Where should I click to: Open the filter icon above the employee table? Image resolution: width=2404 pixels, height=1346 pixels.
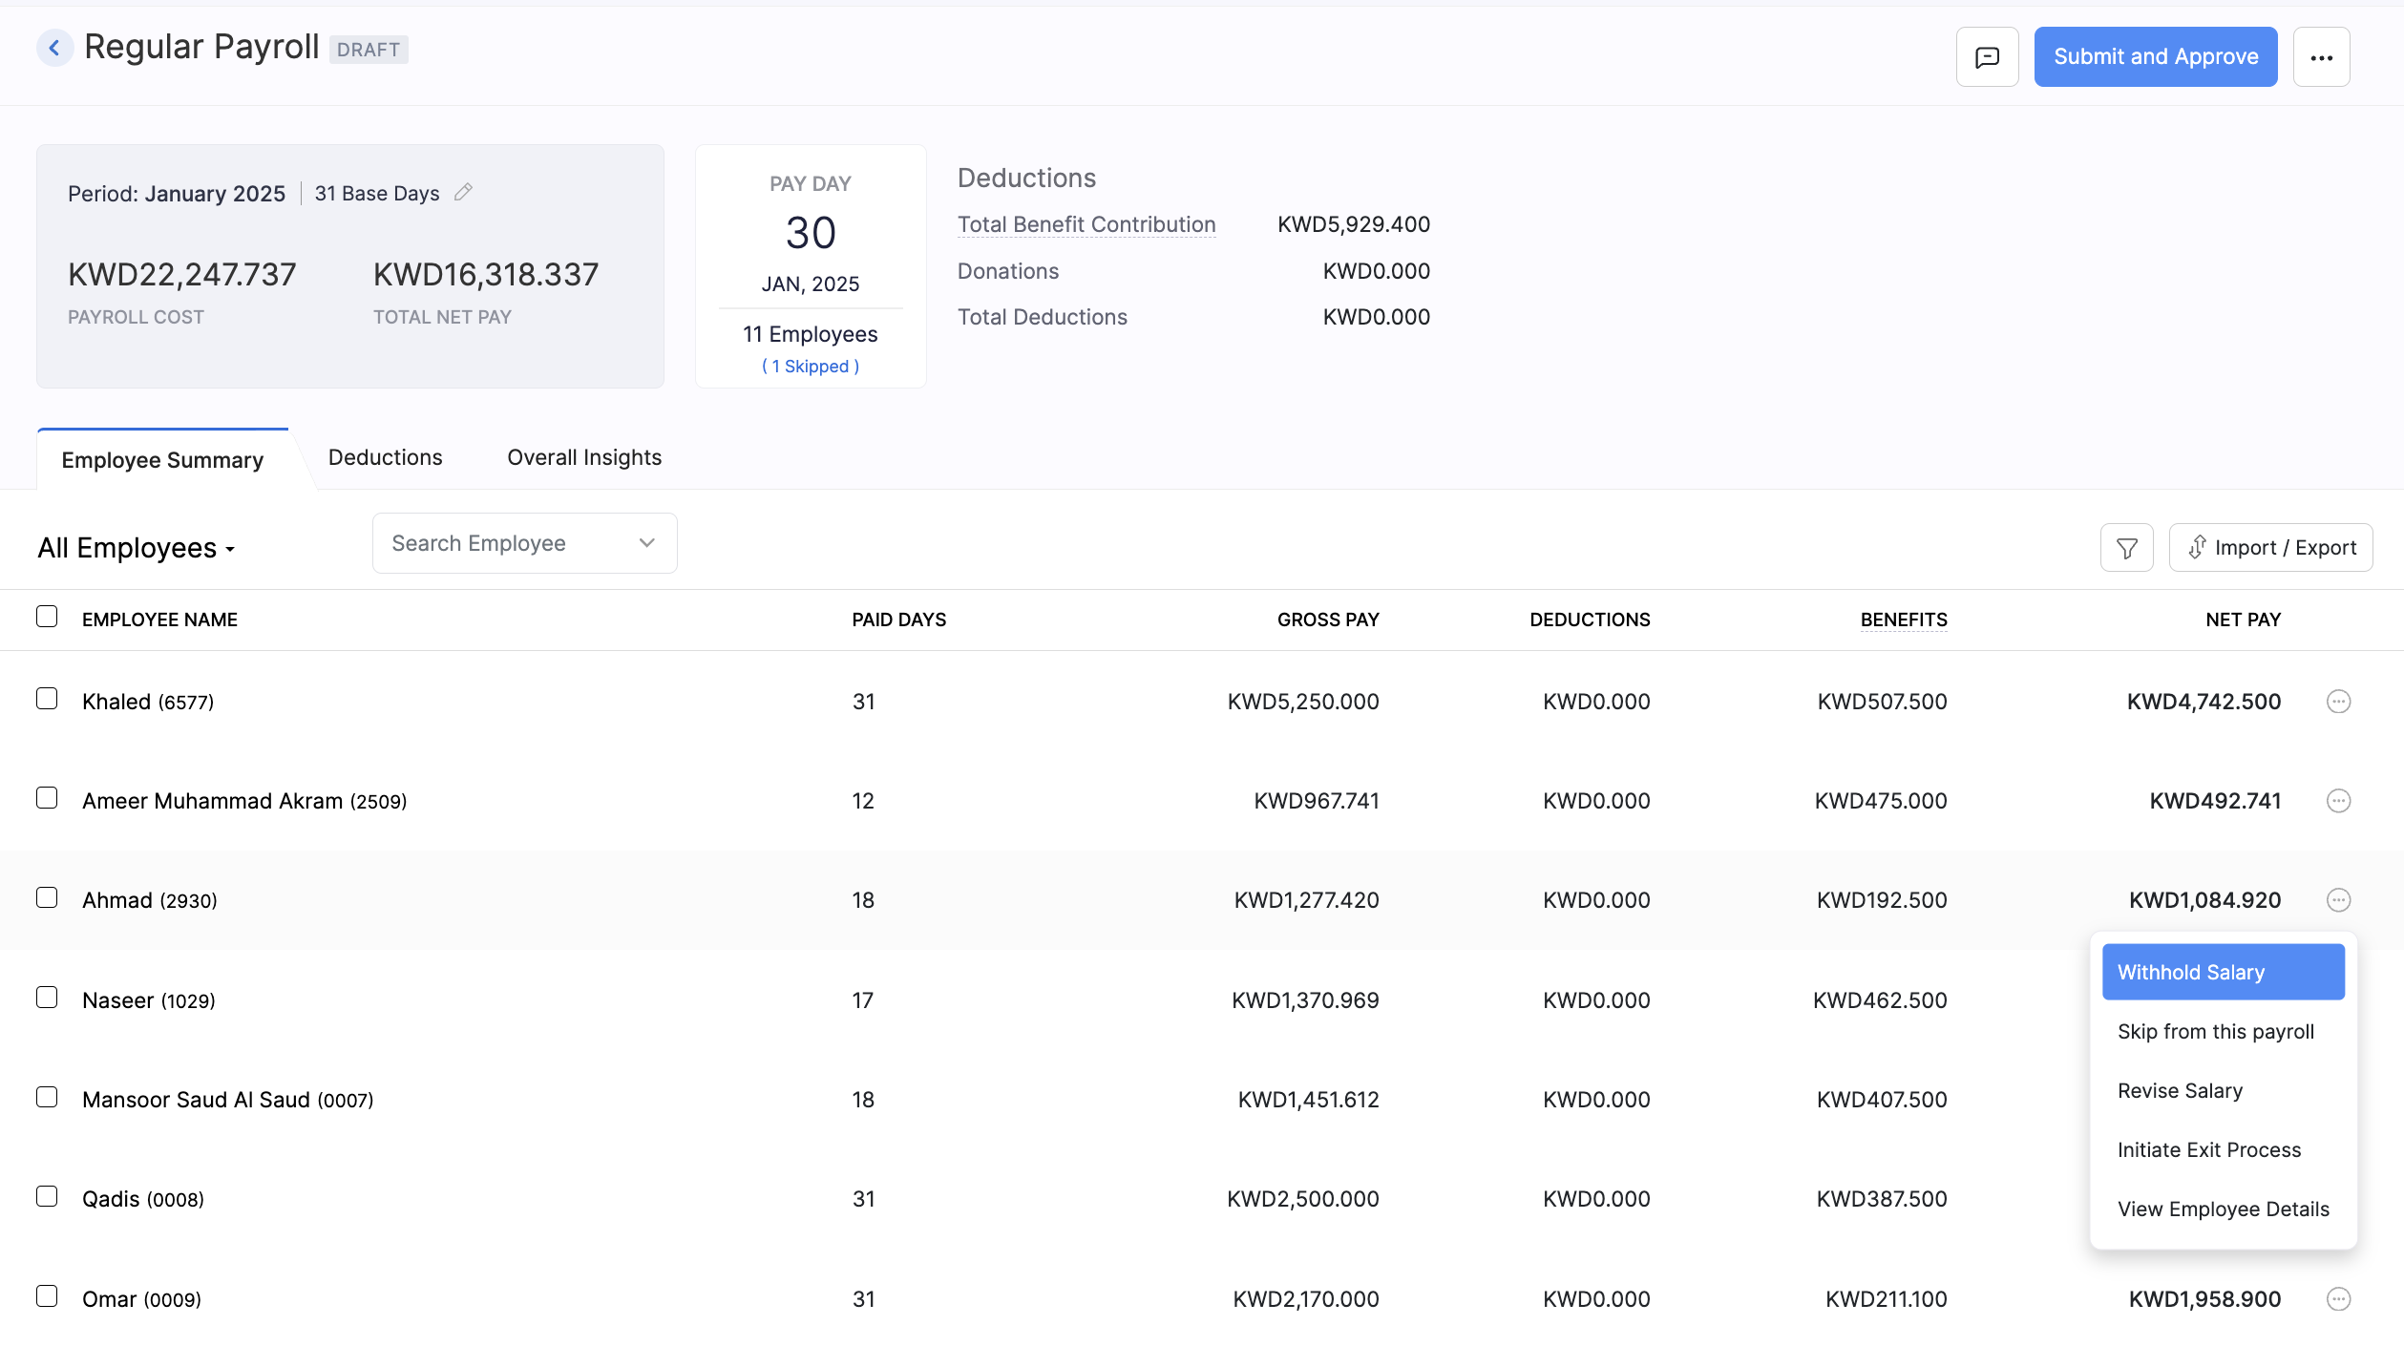(2126, 547)
